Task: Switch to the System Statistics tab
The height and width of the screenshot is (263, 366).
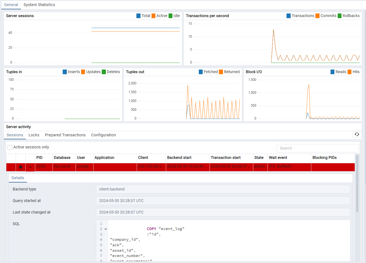Action: click(x=39, y=5)
